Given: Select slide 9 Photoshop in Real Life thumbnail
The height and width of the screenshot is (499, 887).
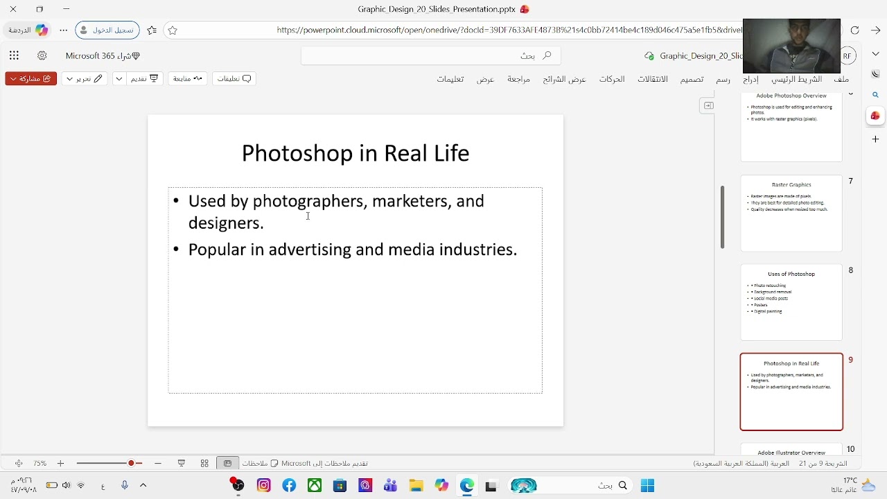Looking at the screenshot, I should 791,392.
